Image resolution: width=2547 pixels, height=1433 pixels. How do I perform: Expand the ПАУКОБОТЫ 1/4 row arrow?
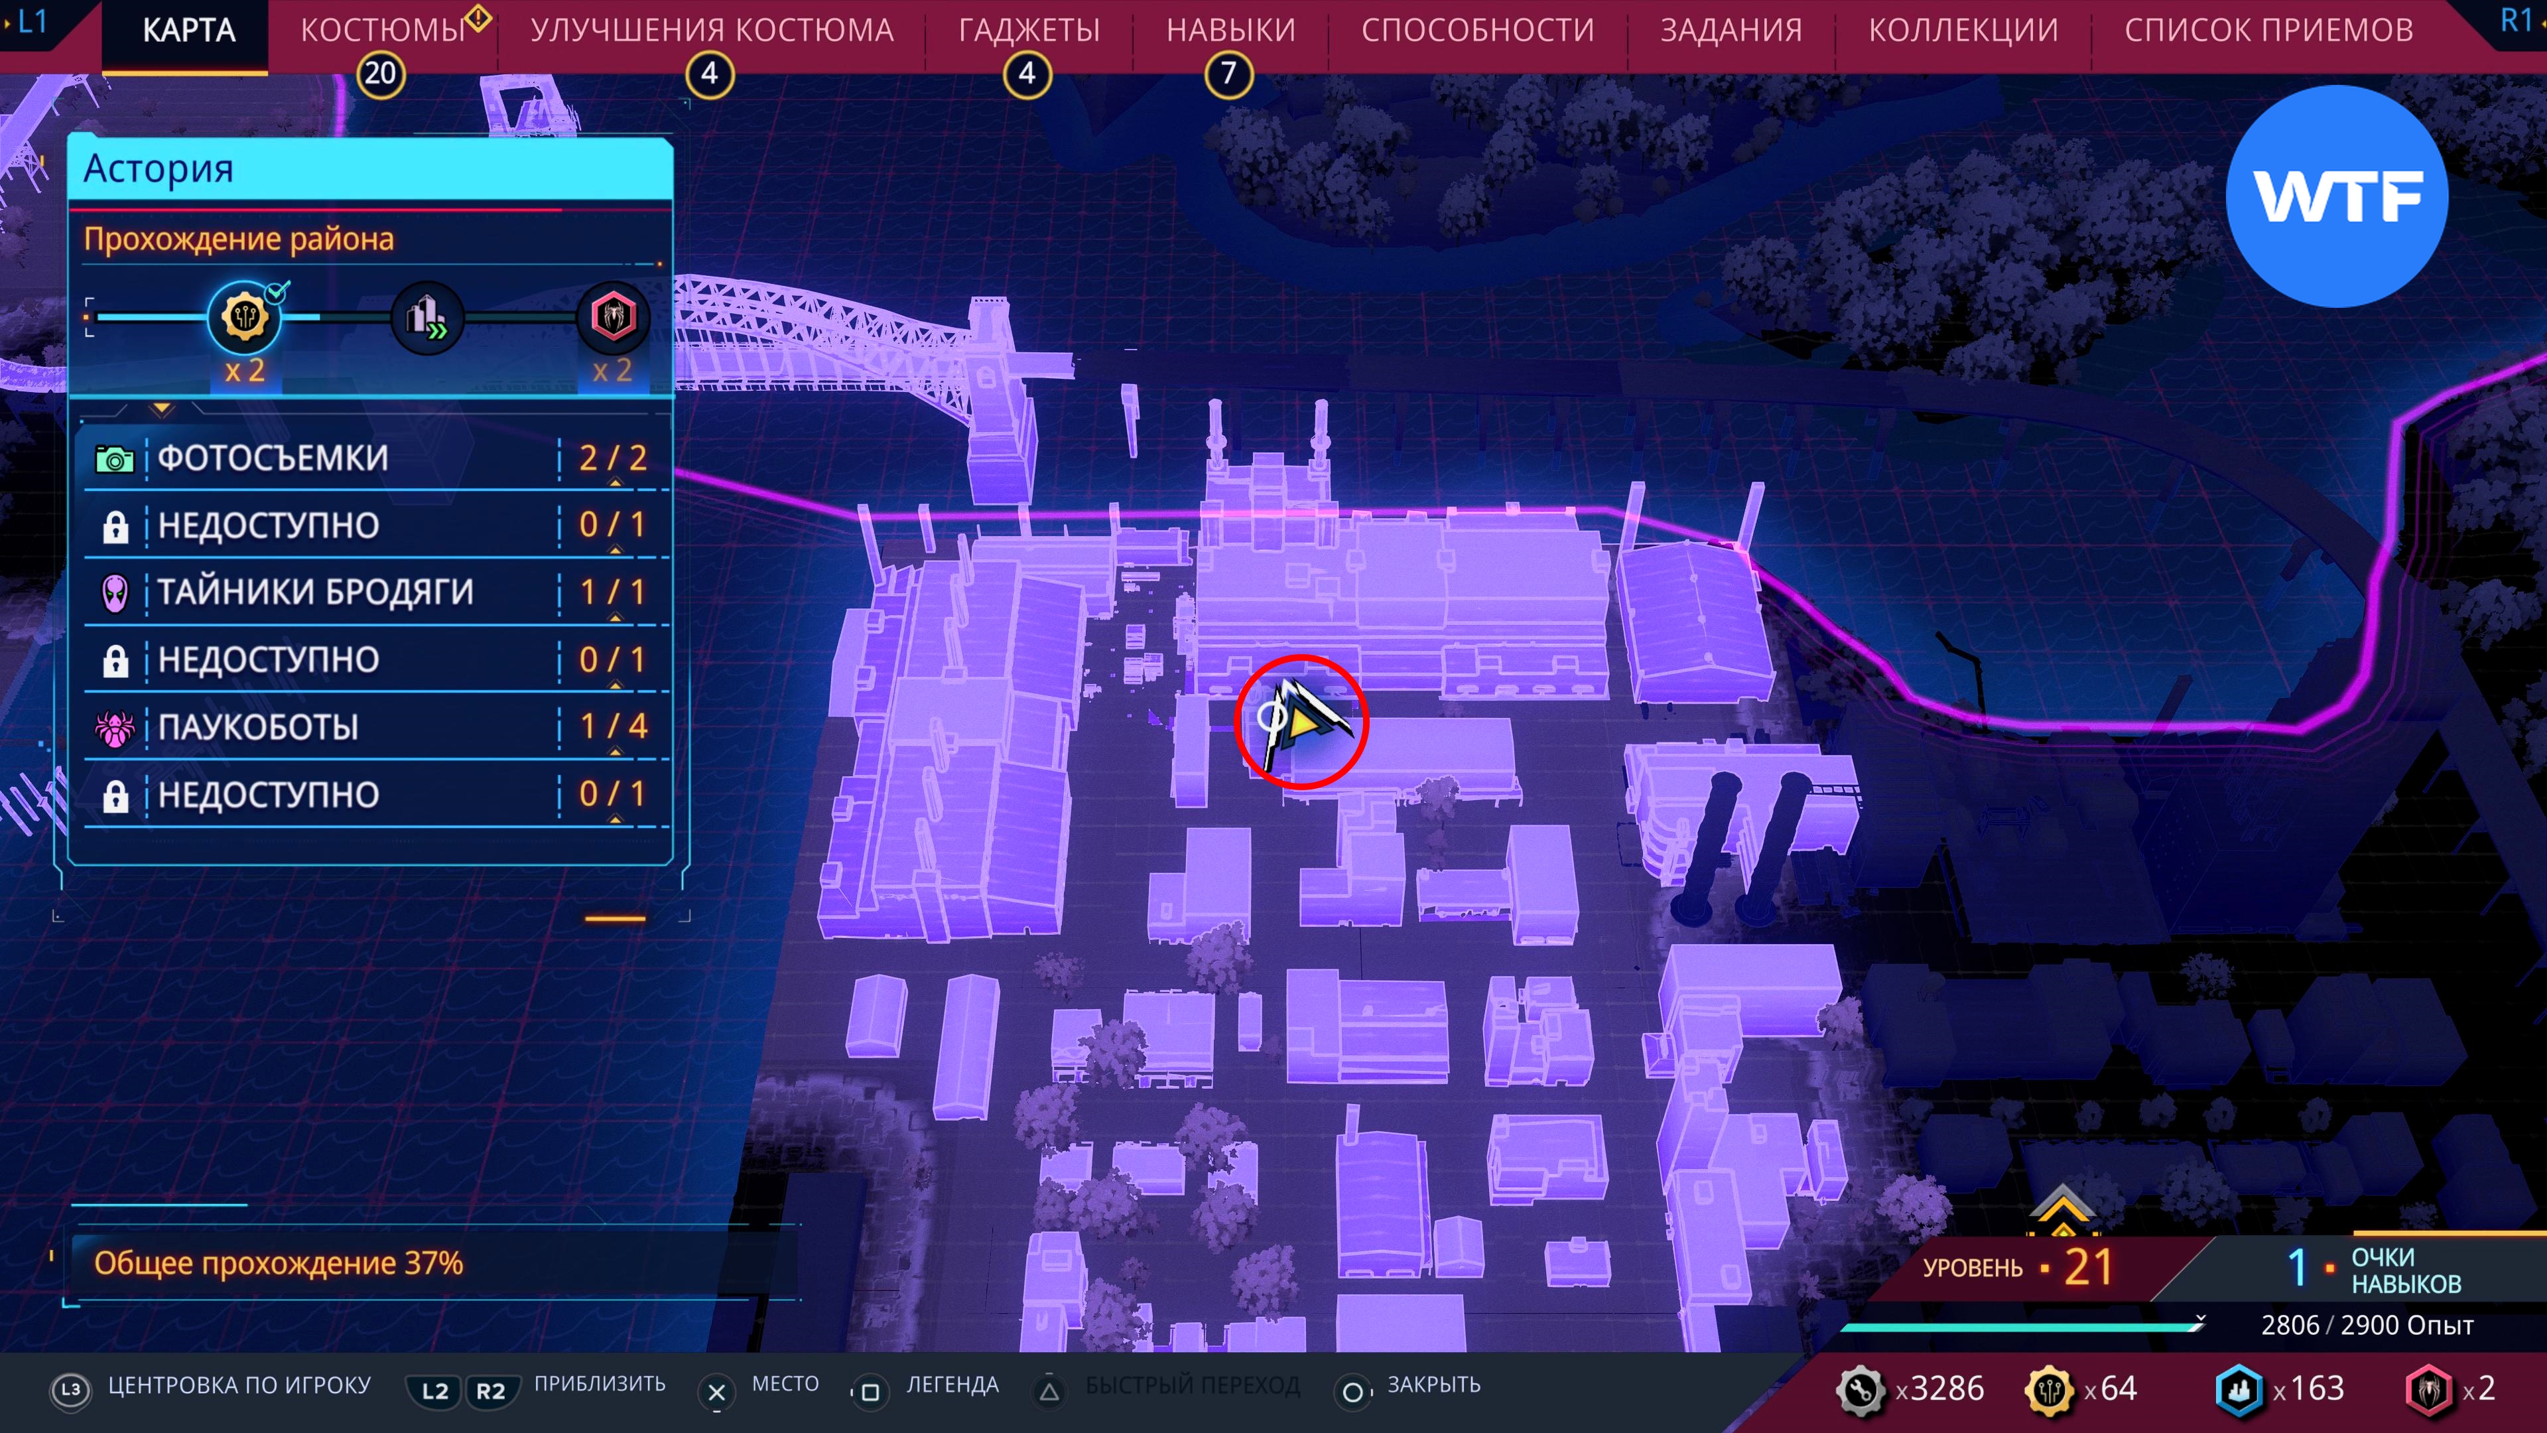pyautogui.click(x=615, y=752)
